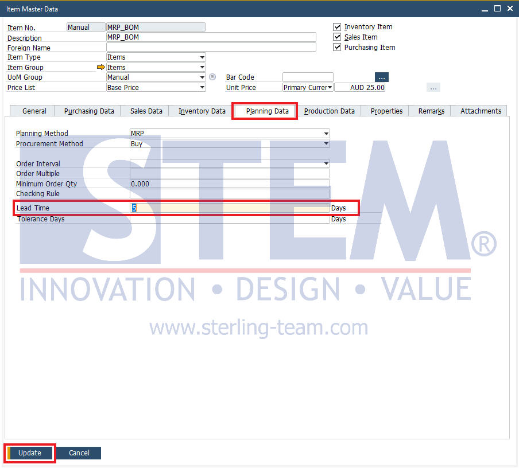Click the orange link arrow beside Item Group
Viewport: 519px width, 468px height.
[x=101, y=68]
